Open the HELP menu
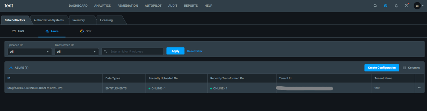 208,6
